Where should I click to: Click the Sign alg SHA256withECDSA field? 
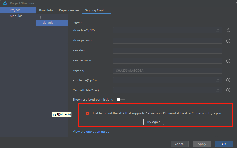[168, 71]
